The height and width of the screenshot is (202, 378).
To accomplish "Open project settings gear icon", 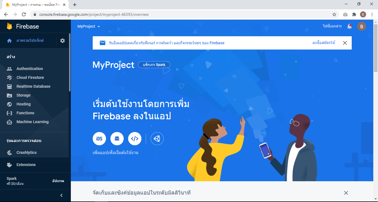I will (x=63, y=41).
